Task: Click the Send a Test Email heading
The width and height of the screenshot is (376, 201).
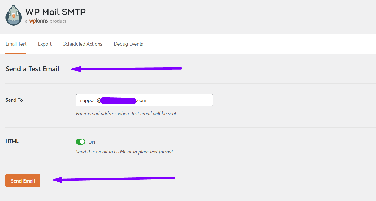Action: [32, 69]
